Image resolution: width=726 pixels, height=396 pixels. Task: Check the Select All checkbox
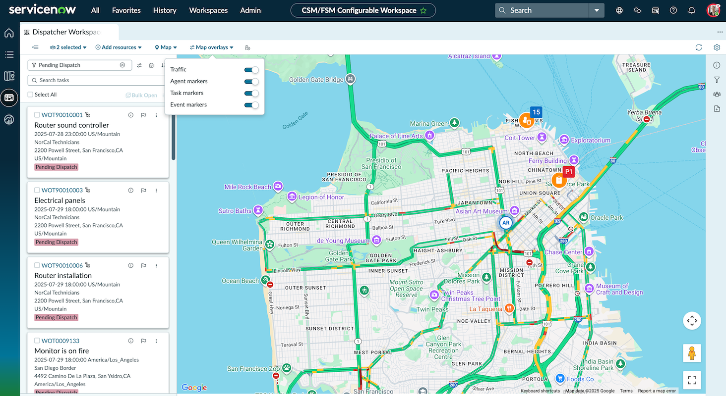click(x=30, y=95)
